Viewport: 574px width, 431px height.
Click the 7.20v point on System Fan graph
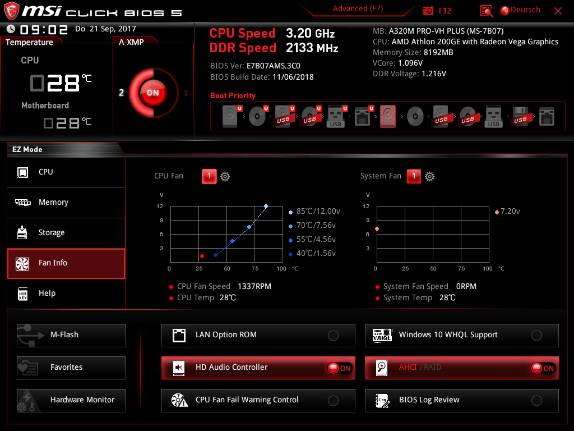(x=377, y=229)
